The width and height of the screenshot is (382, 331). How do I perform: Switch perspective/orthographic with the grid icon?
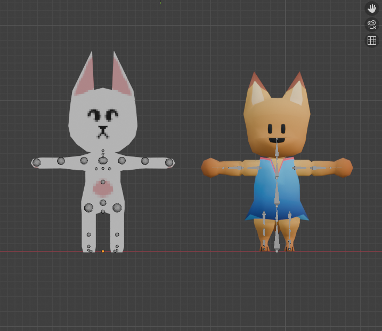point(371,41)
